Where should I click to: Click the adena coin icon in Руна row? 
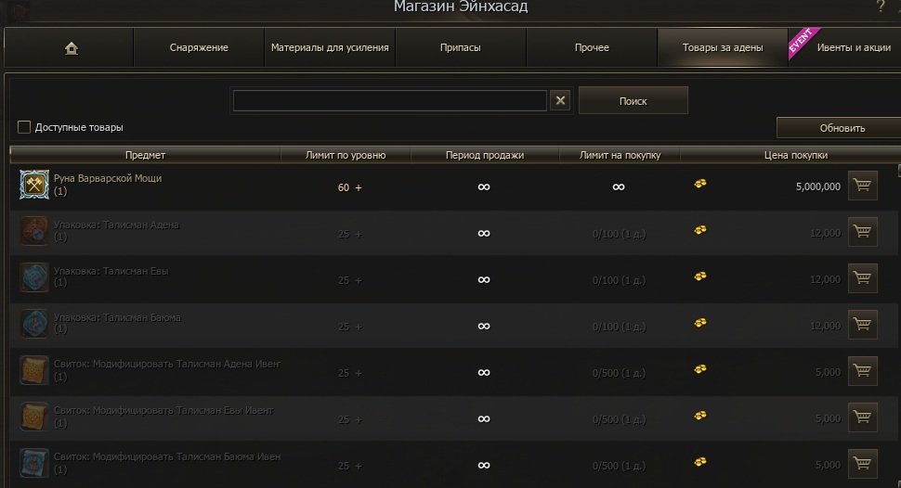coord(699,184)
